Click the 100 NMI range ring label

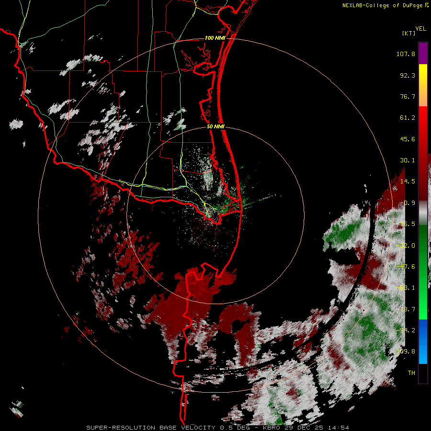tap(215, 38)
